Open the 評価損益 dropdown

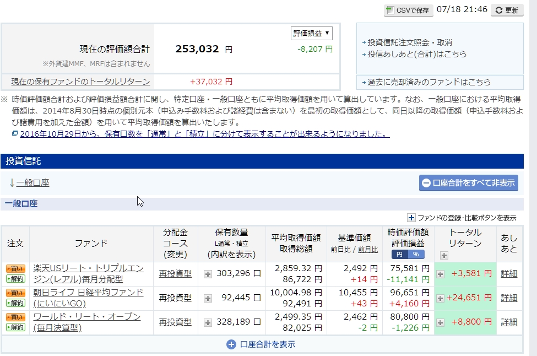coord(311,33)
